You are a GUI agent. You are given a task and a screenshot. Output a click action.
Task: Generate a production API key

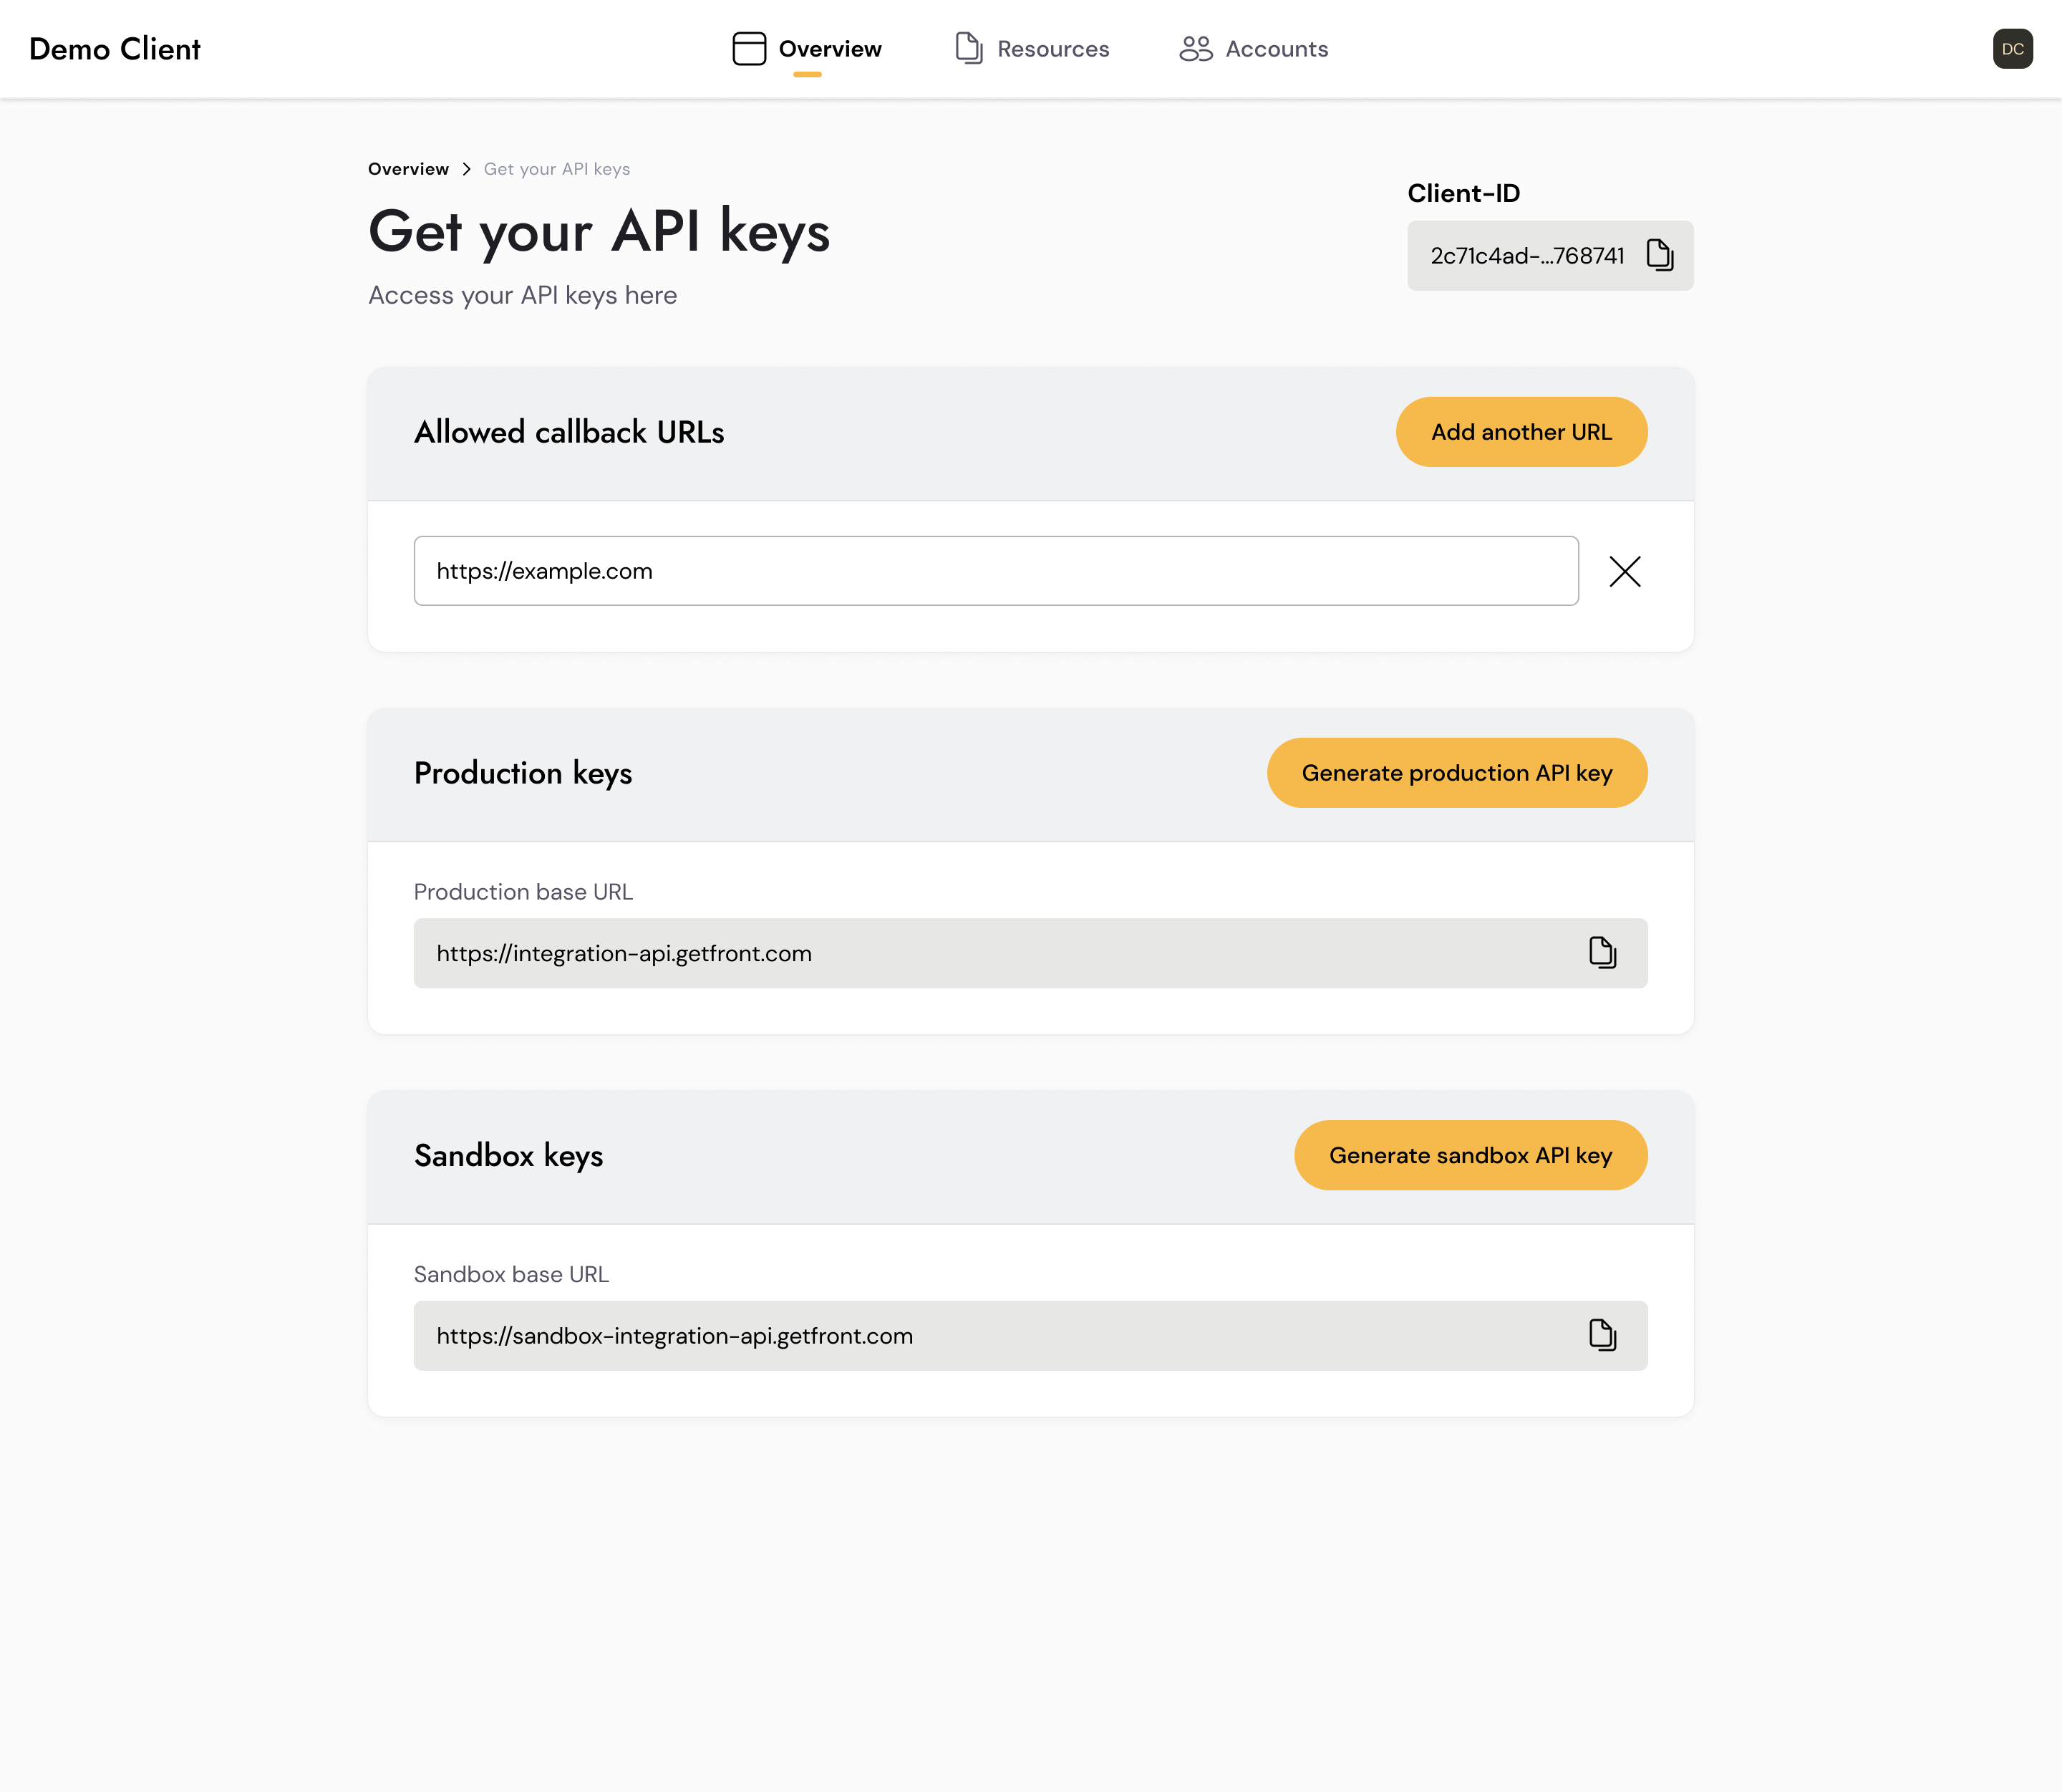1456,773
